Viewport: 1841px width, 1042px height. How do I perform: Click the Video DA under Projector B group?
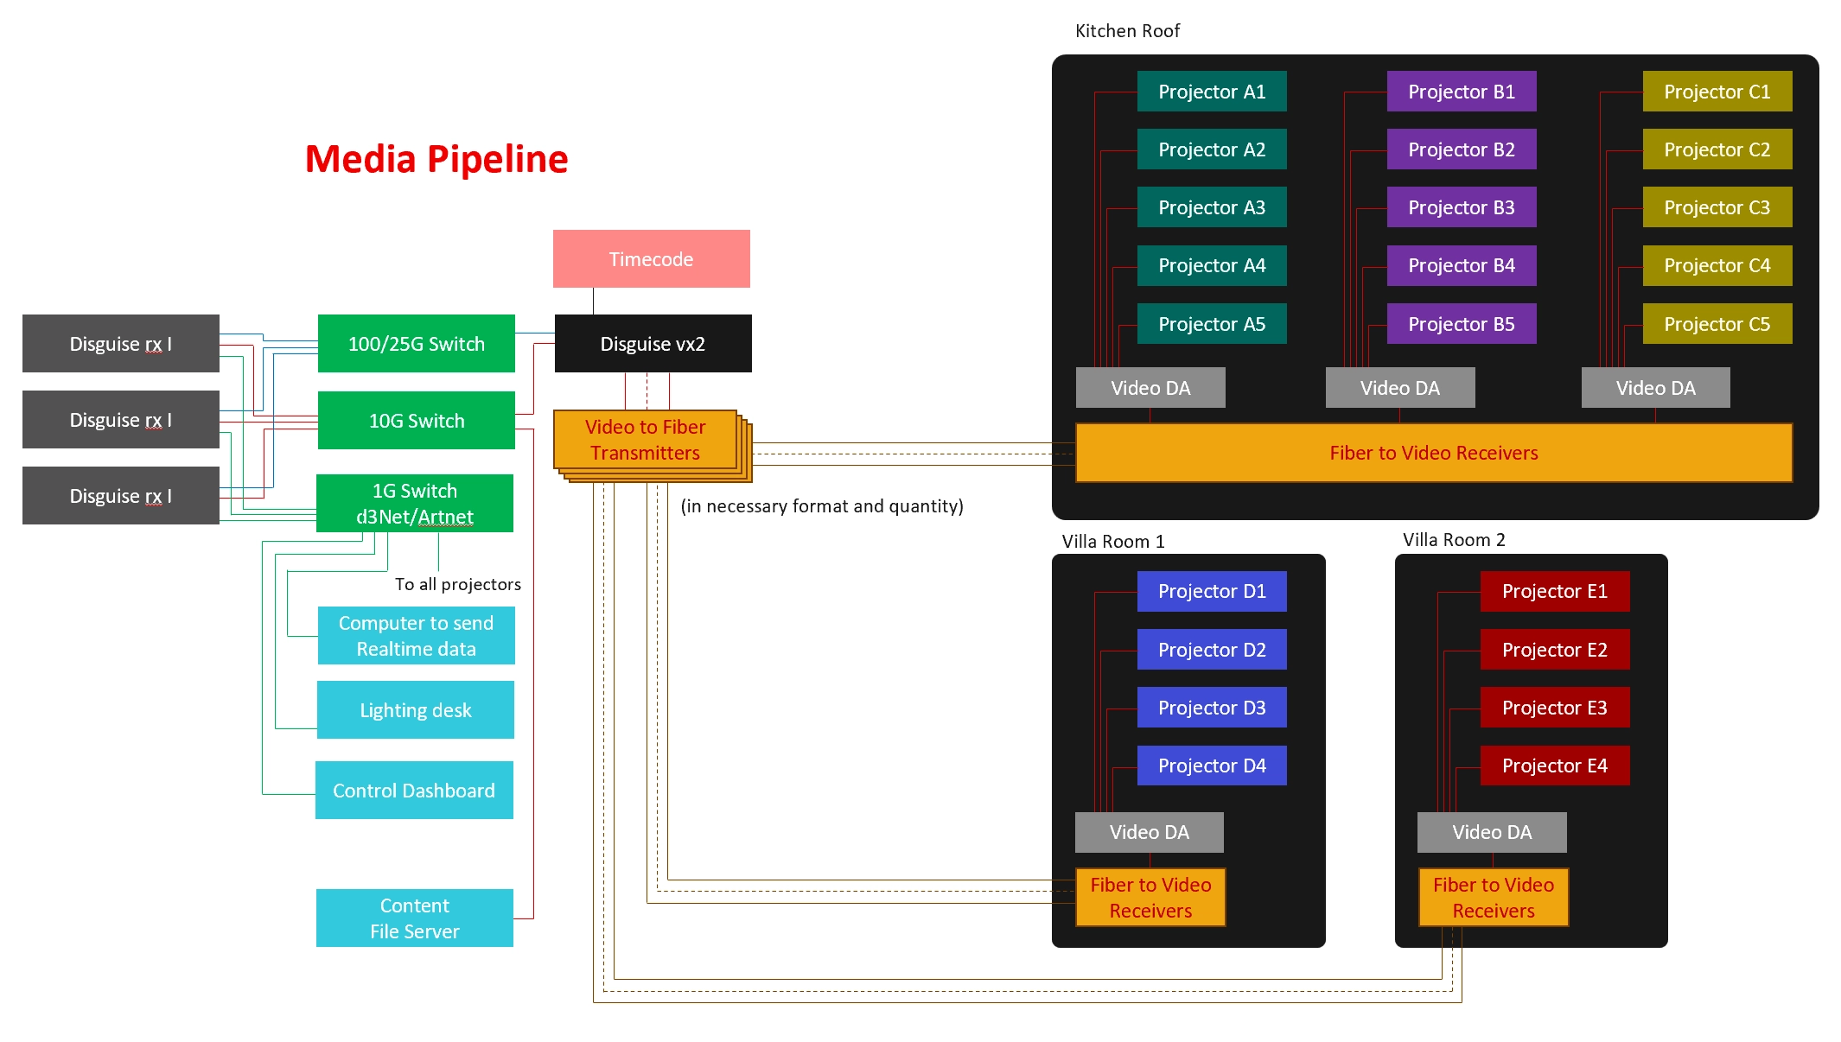click(1399, 387)
